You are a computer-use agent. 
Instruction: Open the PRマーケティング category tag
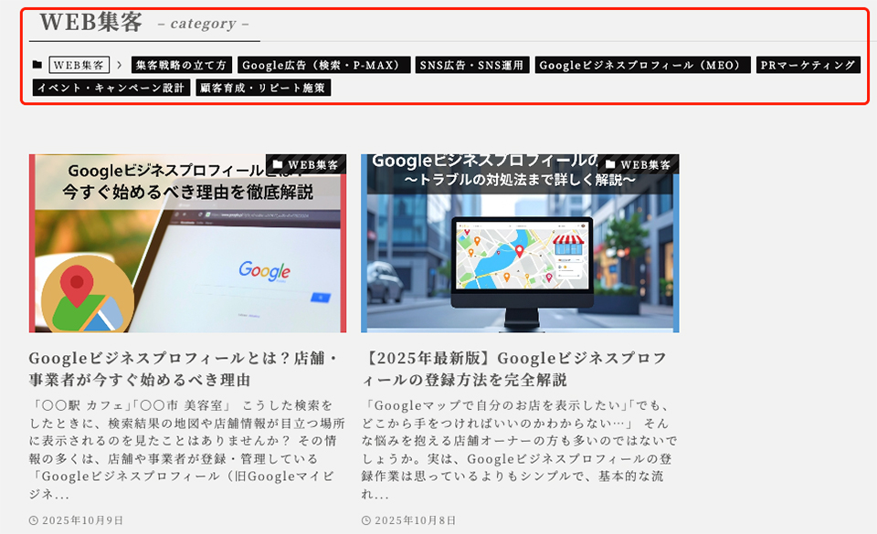[x=808, y=66]
